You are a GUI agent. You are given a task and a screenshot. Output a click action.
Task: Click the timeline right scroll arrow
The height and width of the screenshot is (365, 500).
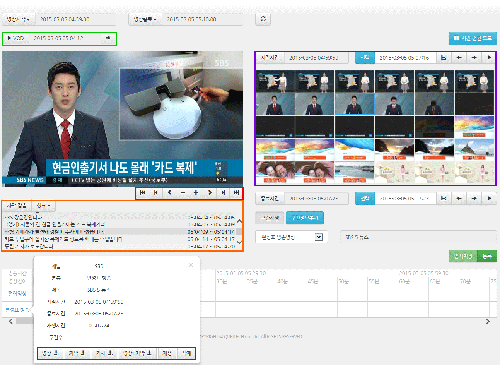coord(488,321)
